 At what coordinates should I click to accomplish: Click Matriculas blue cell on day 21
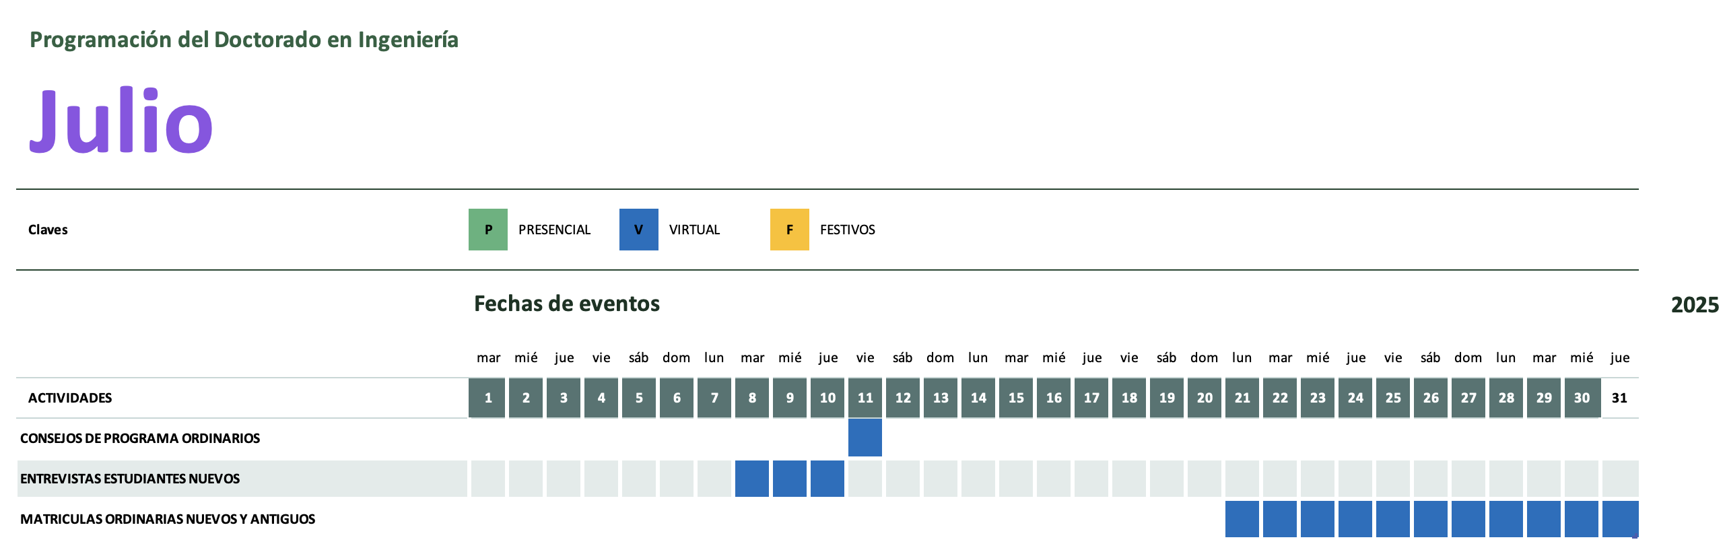(1242, 519)
